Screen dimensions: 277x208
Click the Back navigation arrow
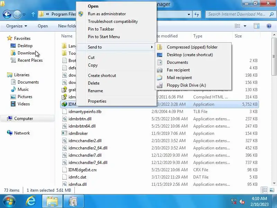[x=7, y=14]
